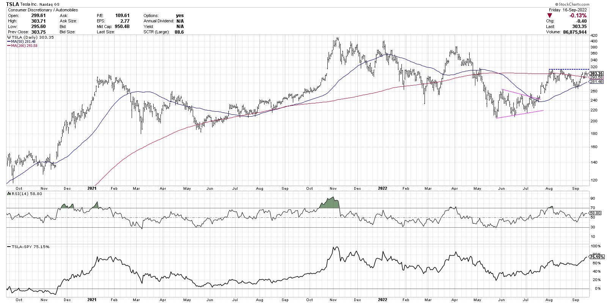Click the Mkt Cap value 950.4B
607x303 pixels.
pos(122,27)
